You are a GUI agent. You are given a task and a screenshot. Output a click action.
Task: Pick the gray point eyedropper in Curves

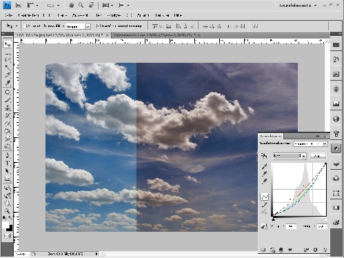click(x=264, y=174)
